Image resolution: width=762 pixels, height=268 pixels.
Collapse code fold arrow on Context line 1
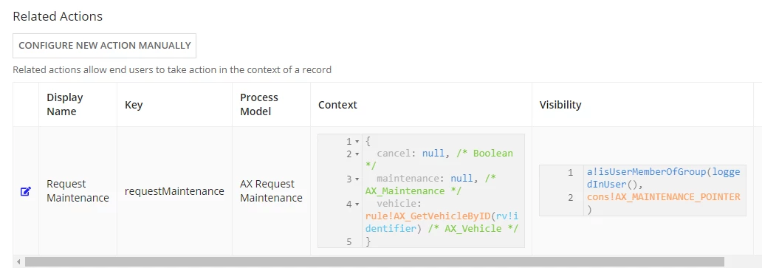tap(357, 142)
